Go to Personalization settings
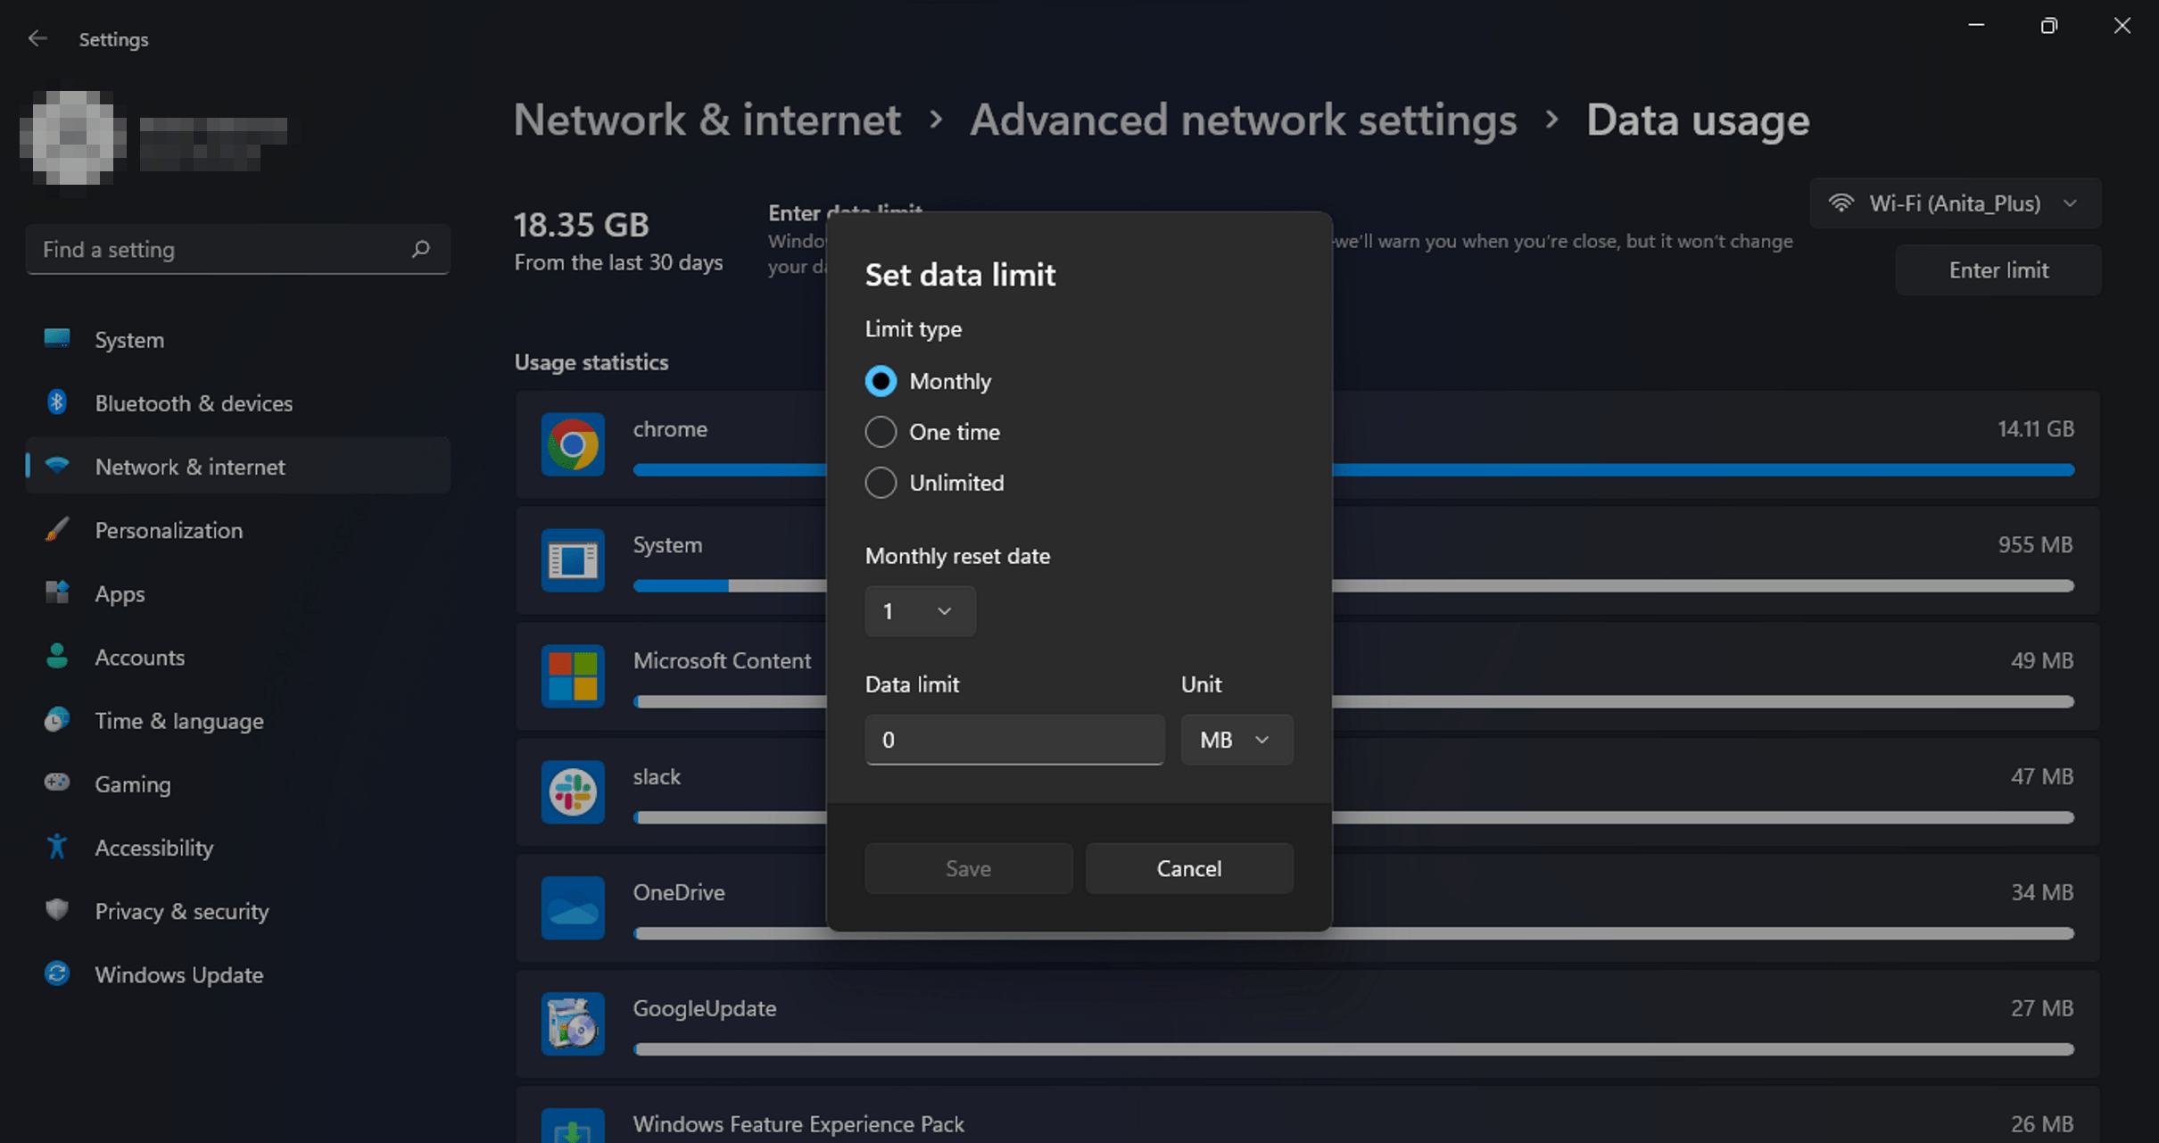This screenshot has width=2159, height=1143. (169, 530)
